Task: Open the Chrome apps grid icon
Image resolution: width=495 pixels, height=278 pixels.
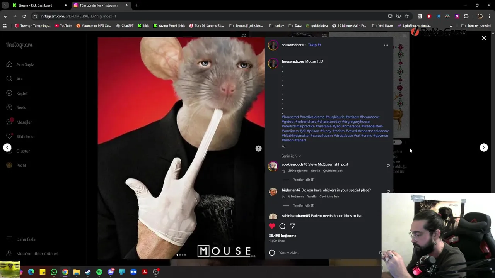Action: pyautogui.click(x=5, y=26)
